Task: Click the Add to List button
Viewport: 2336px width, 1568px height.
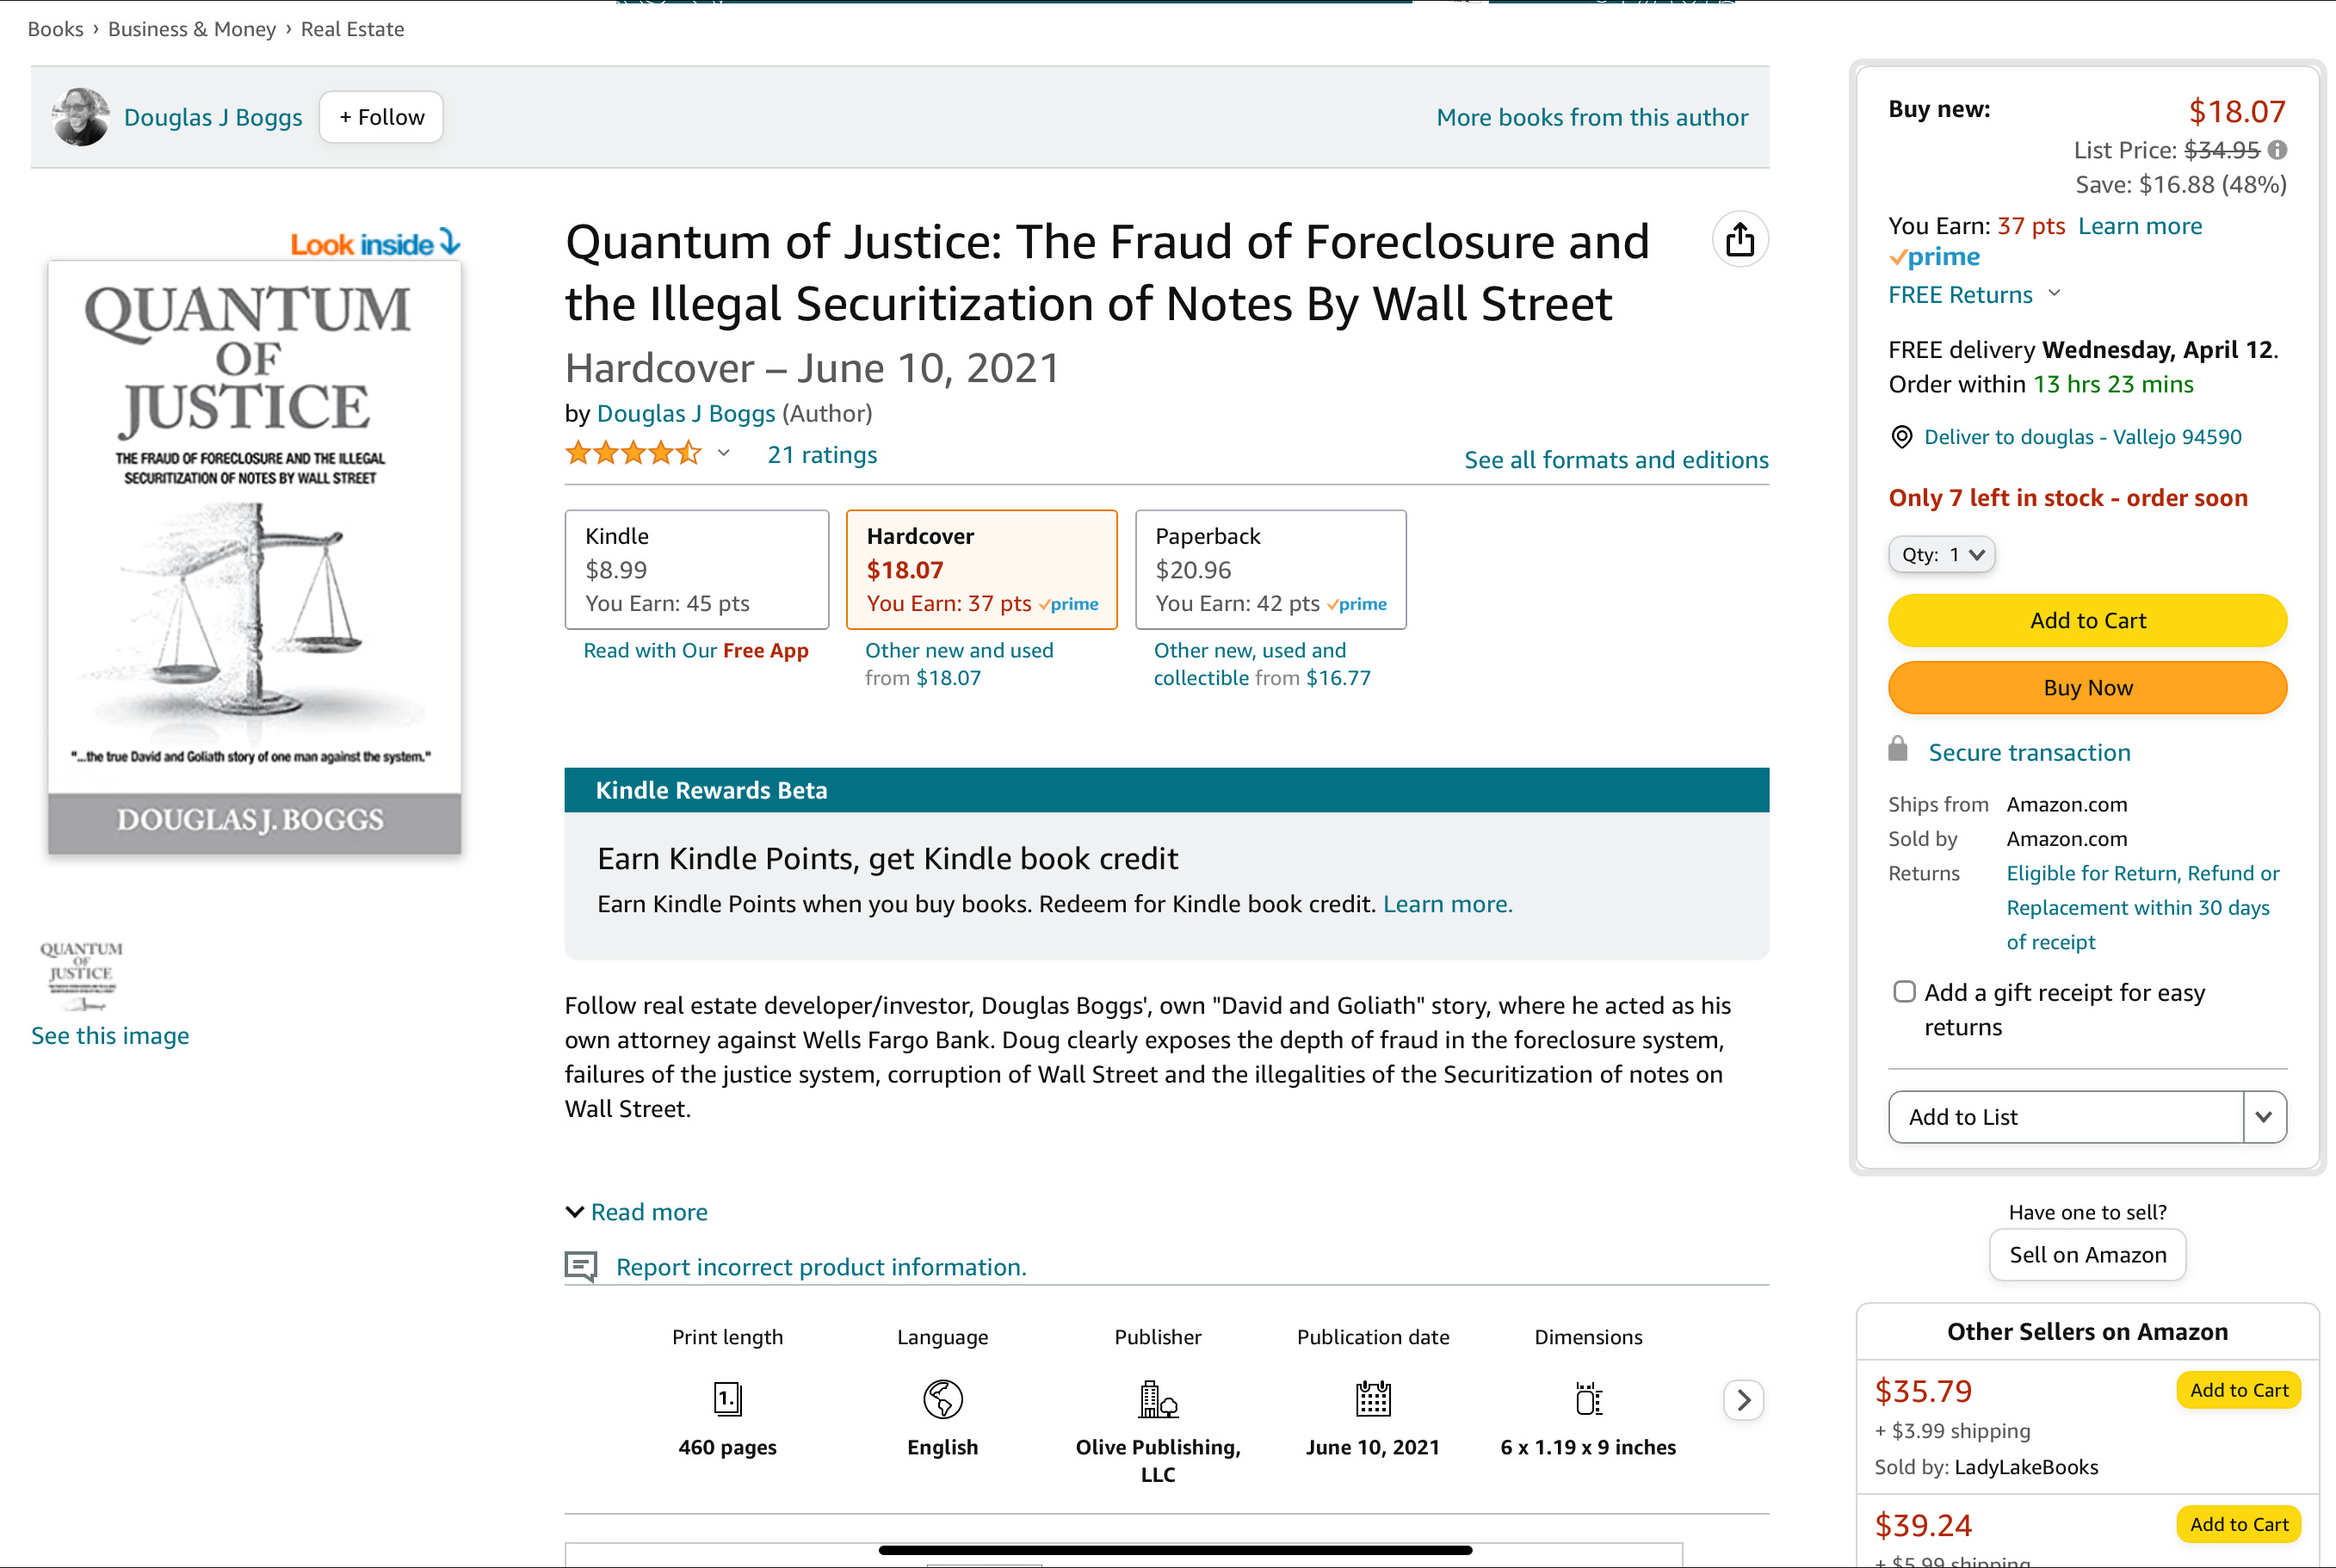Action: (x=2065, y=1117)
